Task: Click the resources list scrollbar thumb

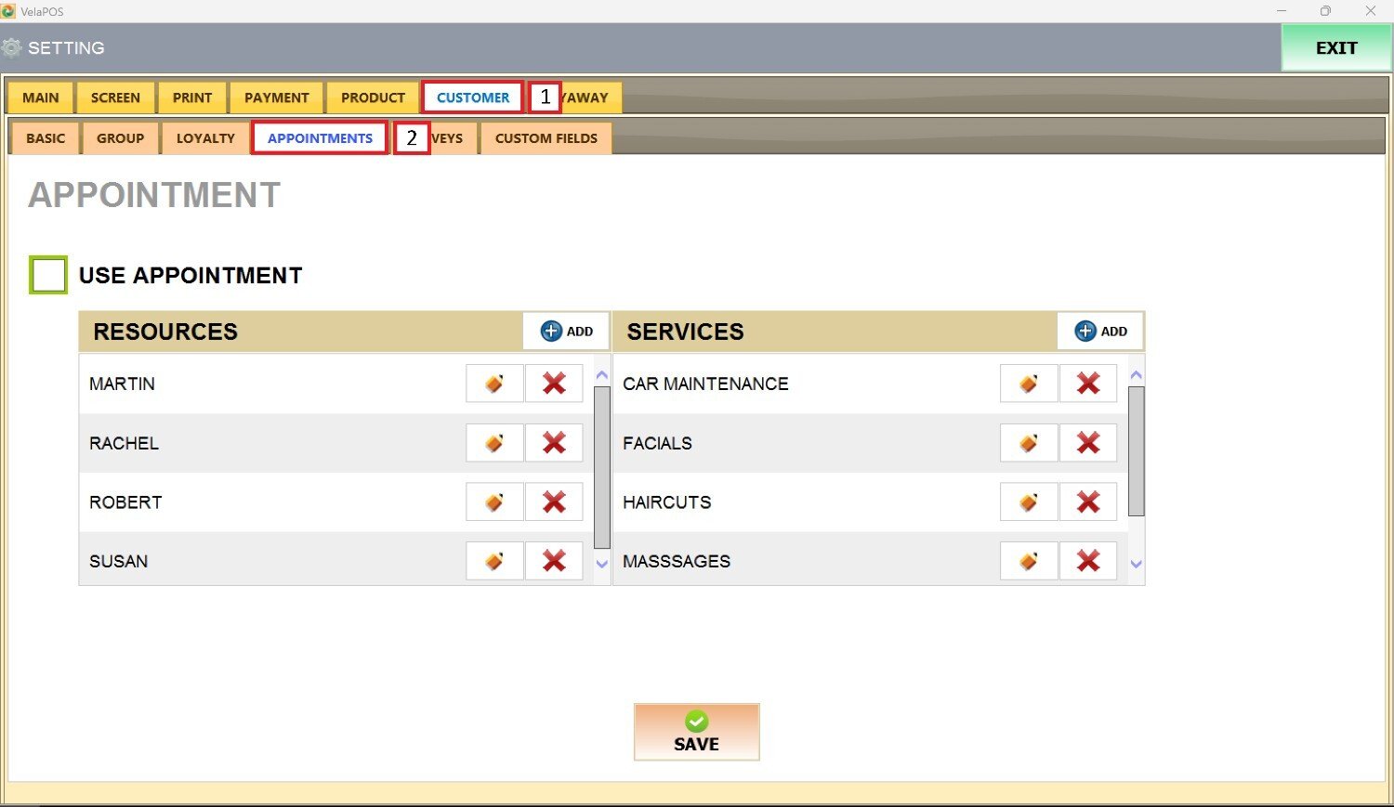Action: tap(601, 466)
